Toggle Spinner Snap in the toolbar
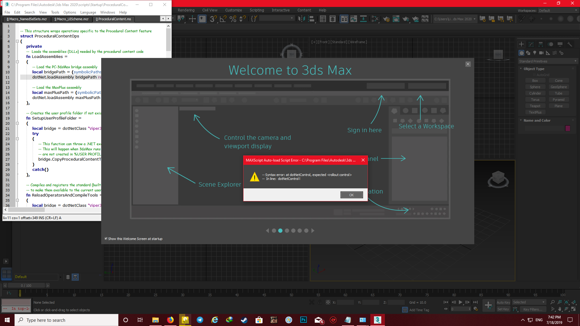Viewport: 580px width, 326px height. [x=242, y=19]
